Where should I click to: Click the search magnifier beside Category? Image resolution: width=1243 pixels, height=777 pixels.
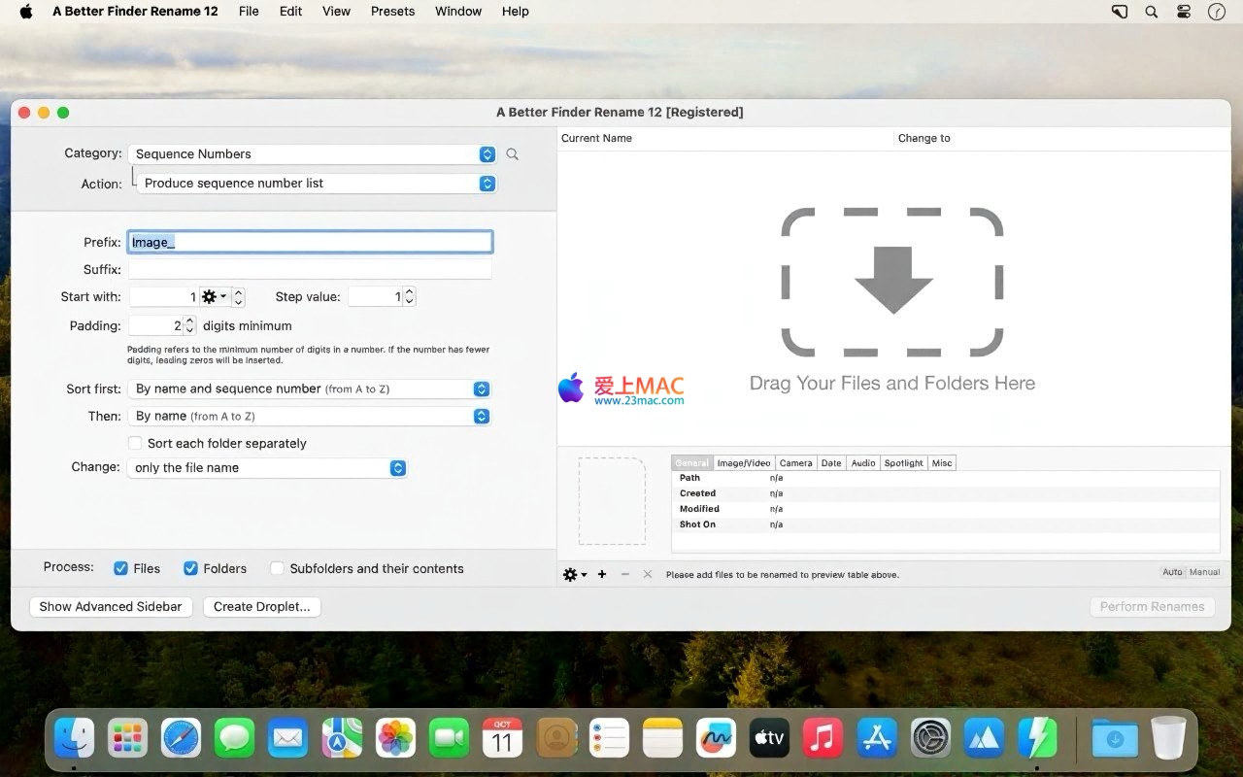coord(512,154)
